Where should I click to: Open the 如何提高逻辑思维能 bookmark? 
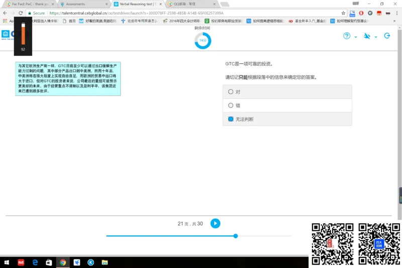(265, 21)
